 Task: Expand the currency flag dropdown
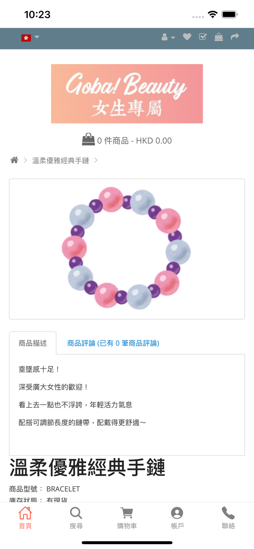point(30,37)
